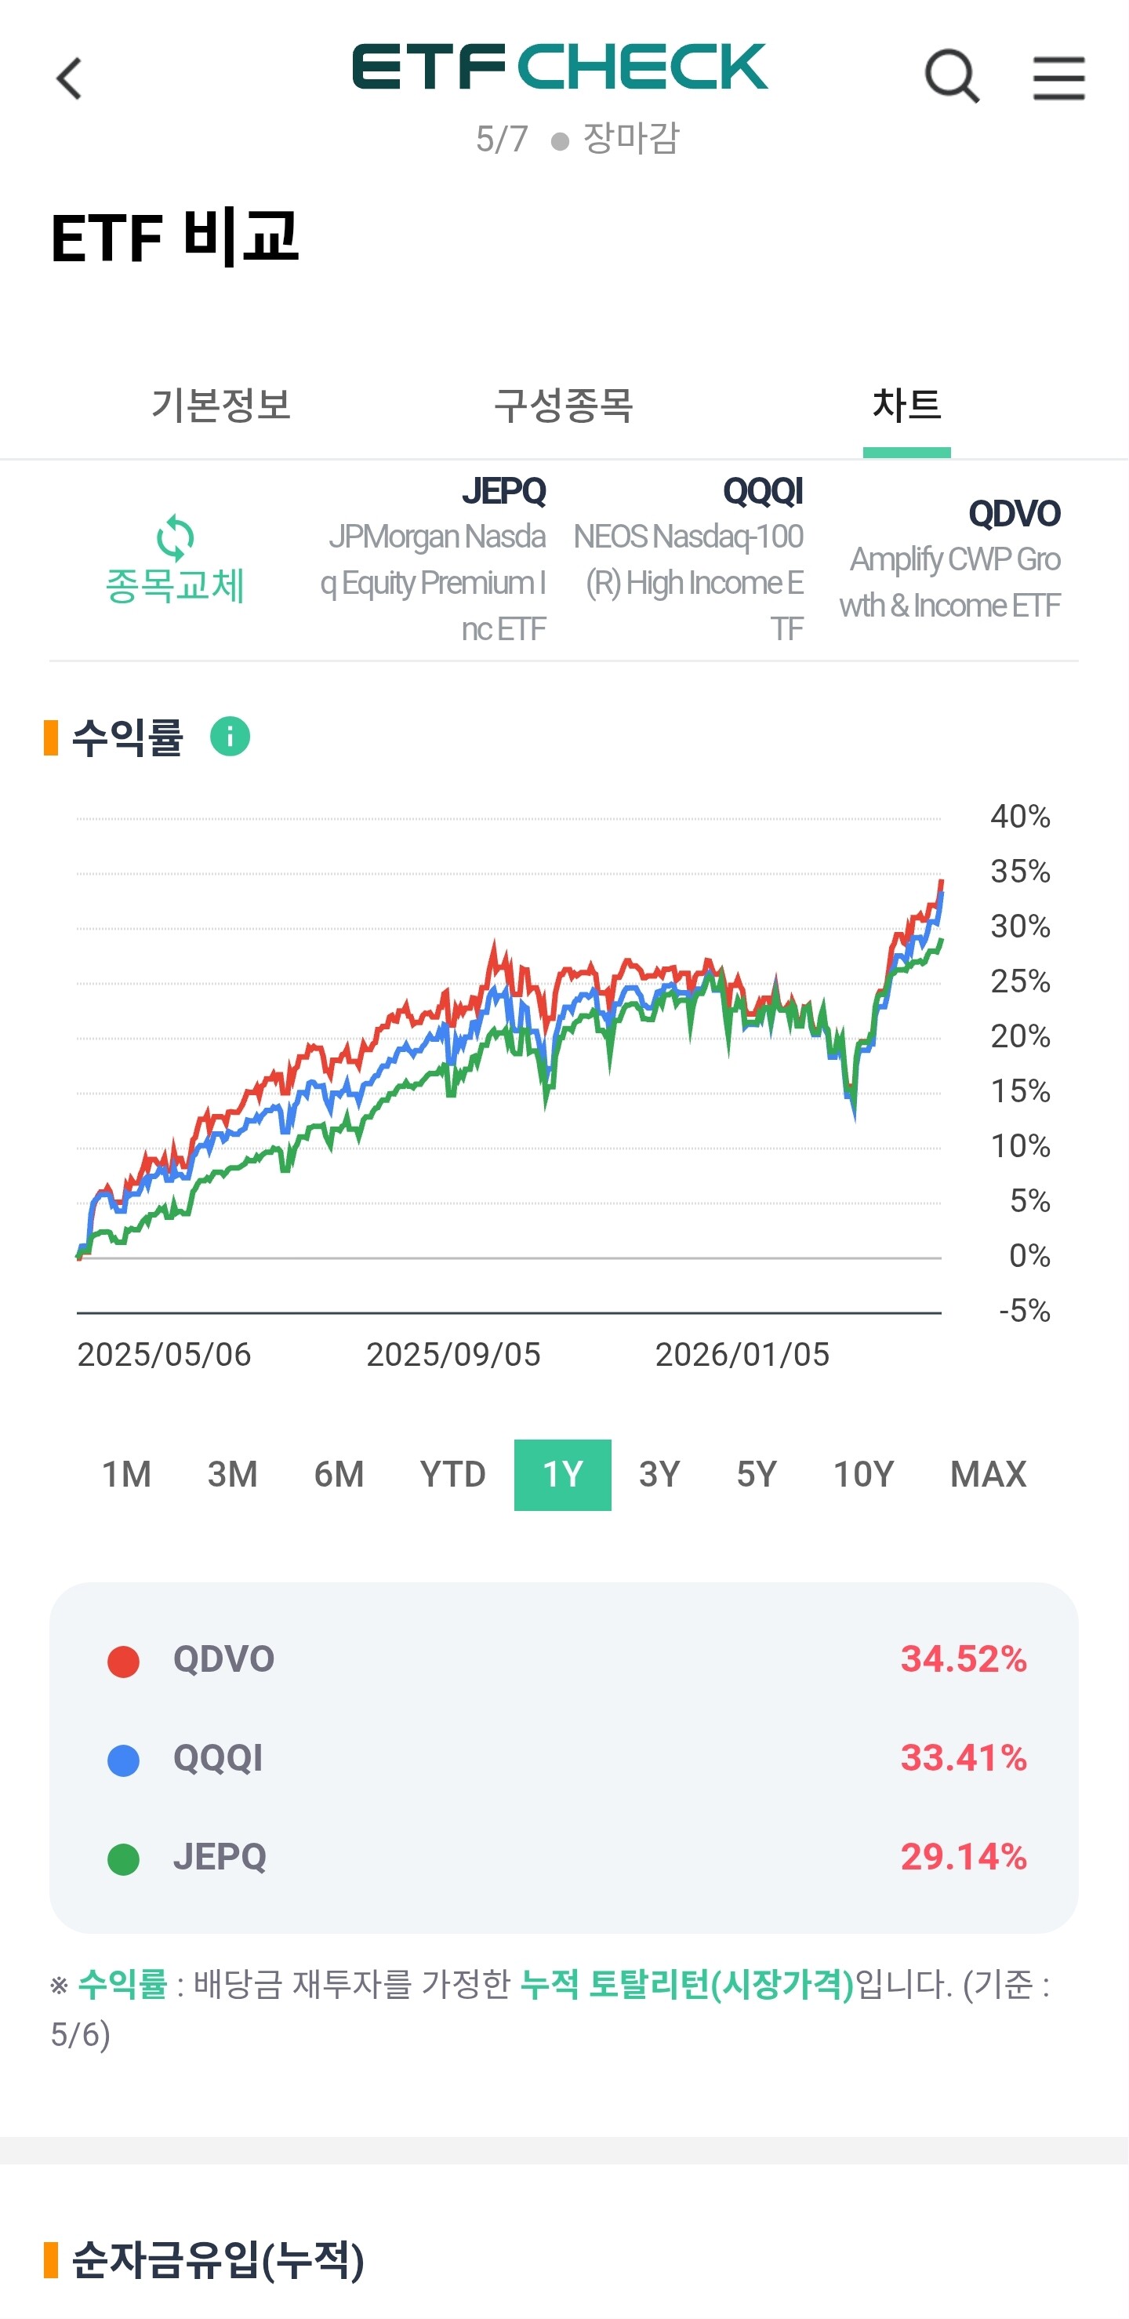Click the green JEPQ legend dot
Screen dimensions: 1129x2319
[123, 1859]
